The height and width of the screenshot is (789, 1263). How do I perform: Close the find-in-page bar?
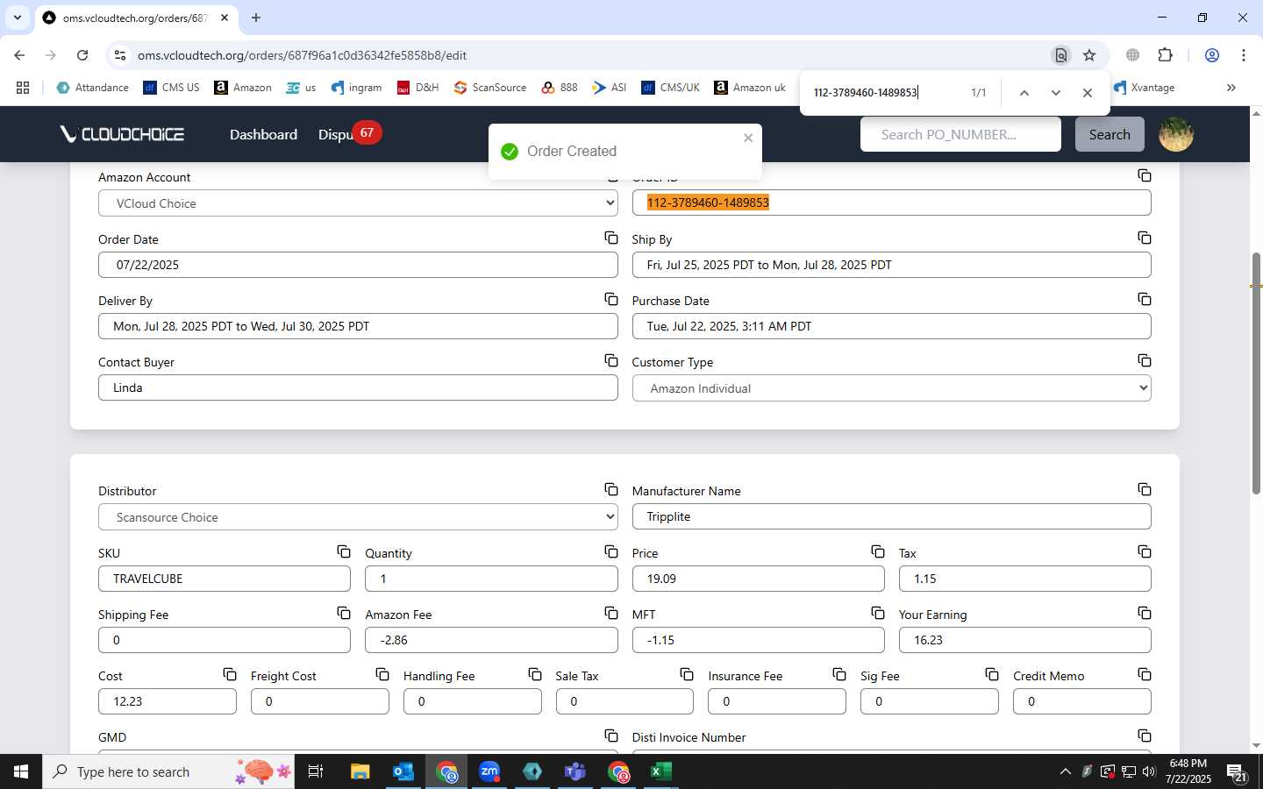pos(1088,93)
